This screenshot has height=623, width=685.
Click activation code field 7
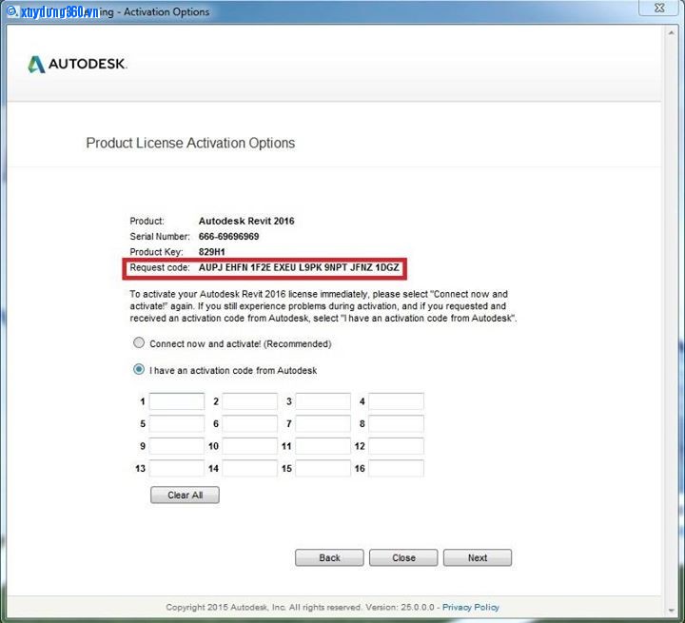tap(323, 423)
